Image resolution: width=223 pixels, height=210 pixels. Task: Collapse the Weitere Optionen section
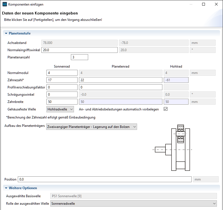pyautogui.click(x=6, y=188)
